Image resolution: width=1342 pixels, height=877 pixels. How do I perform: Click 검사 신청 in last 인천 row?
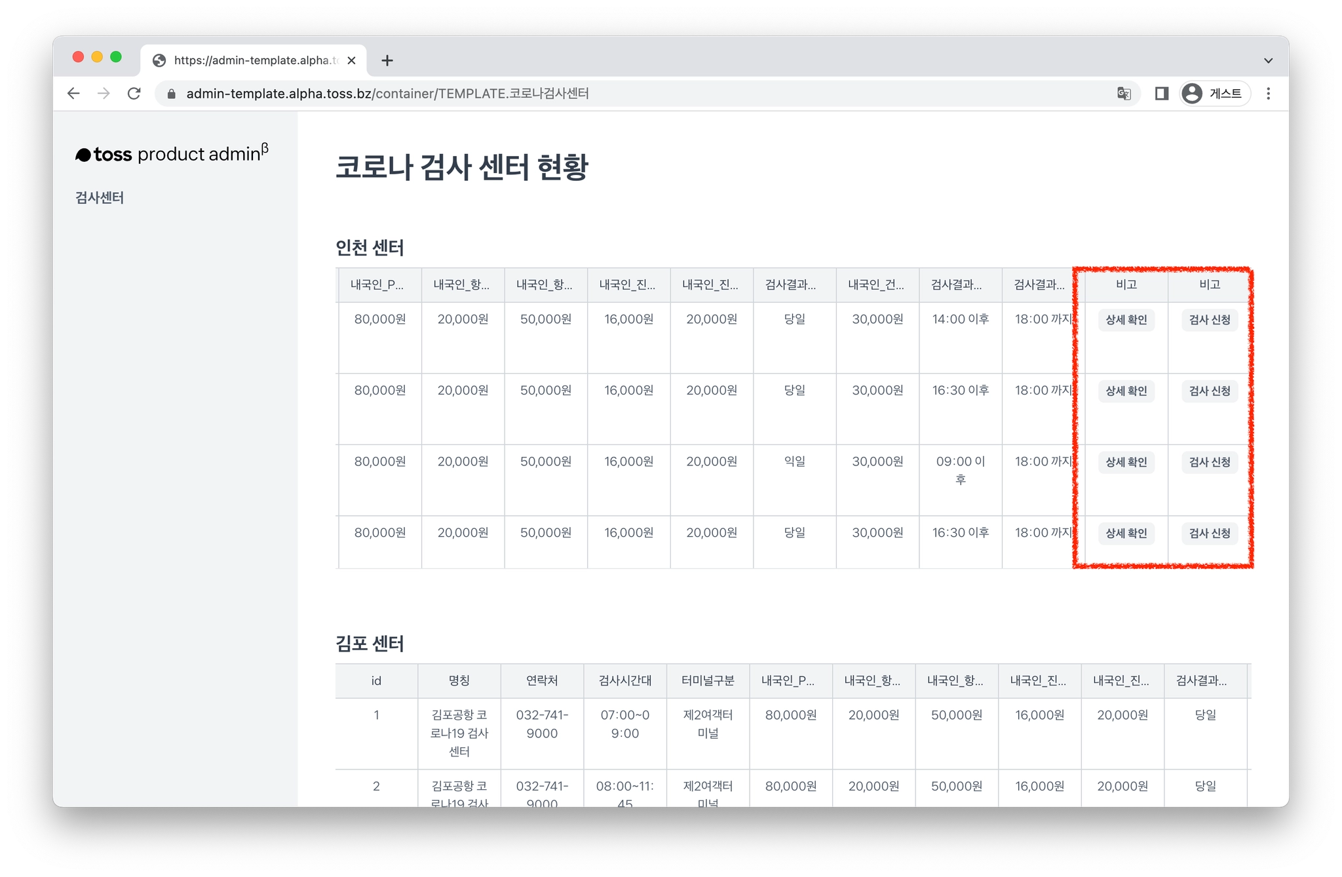[1209, 534]
